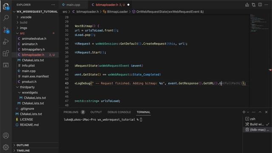
Task: Open the Extensions view
Action: pos(6,53)
